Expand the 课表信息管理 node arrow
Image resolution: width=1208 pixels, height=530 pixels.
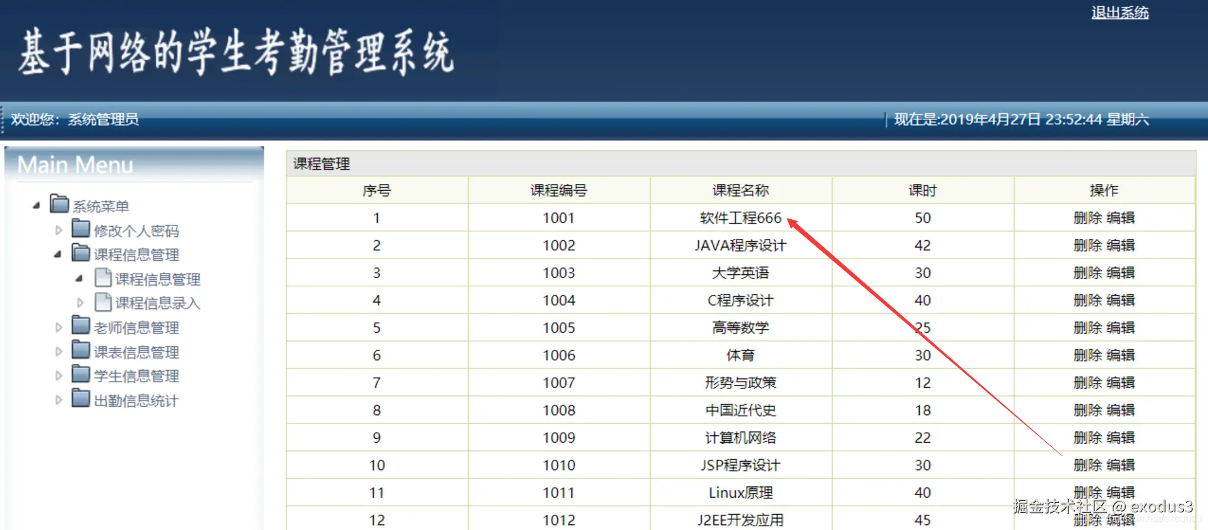click(59, 352)
